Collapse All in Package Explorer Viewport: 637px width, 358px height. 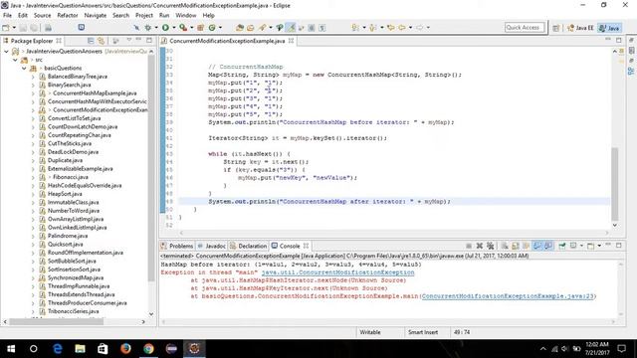pyautogui.click(x=91, y=41)
